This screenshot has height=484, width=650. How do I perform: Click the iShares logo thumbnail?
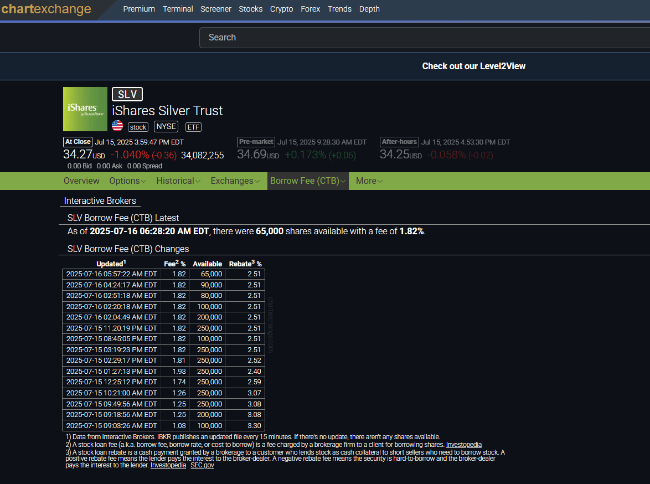pos(85,109)
